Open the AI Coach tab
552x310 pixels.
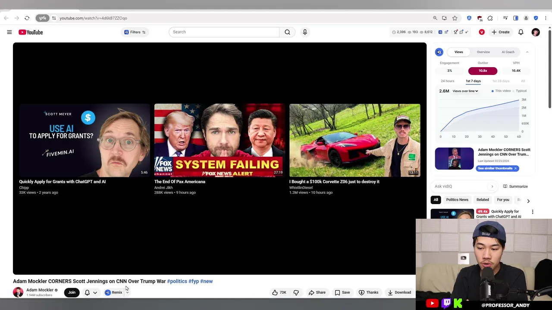(508, 52)
